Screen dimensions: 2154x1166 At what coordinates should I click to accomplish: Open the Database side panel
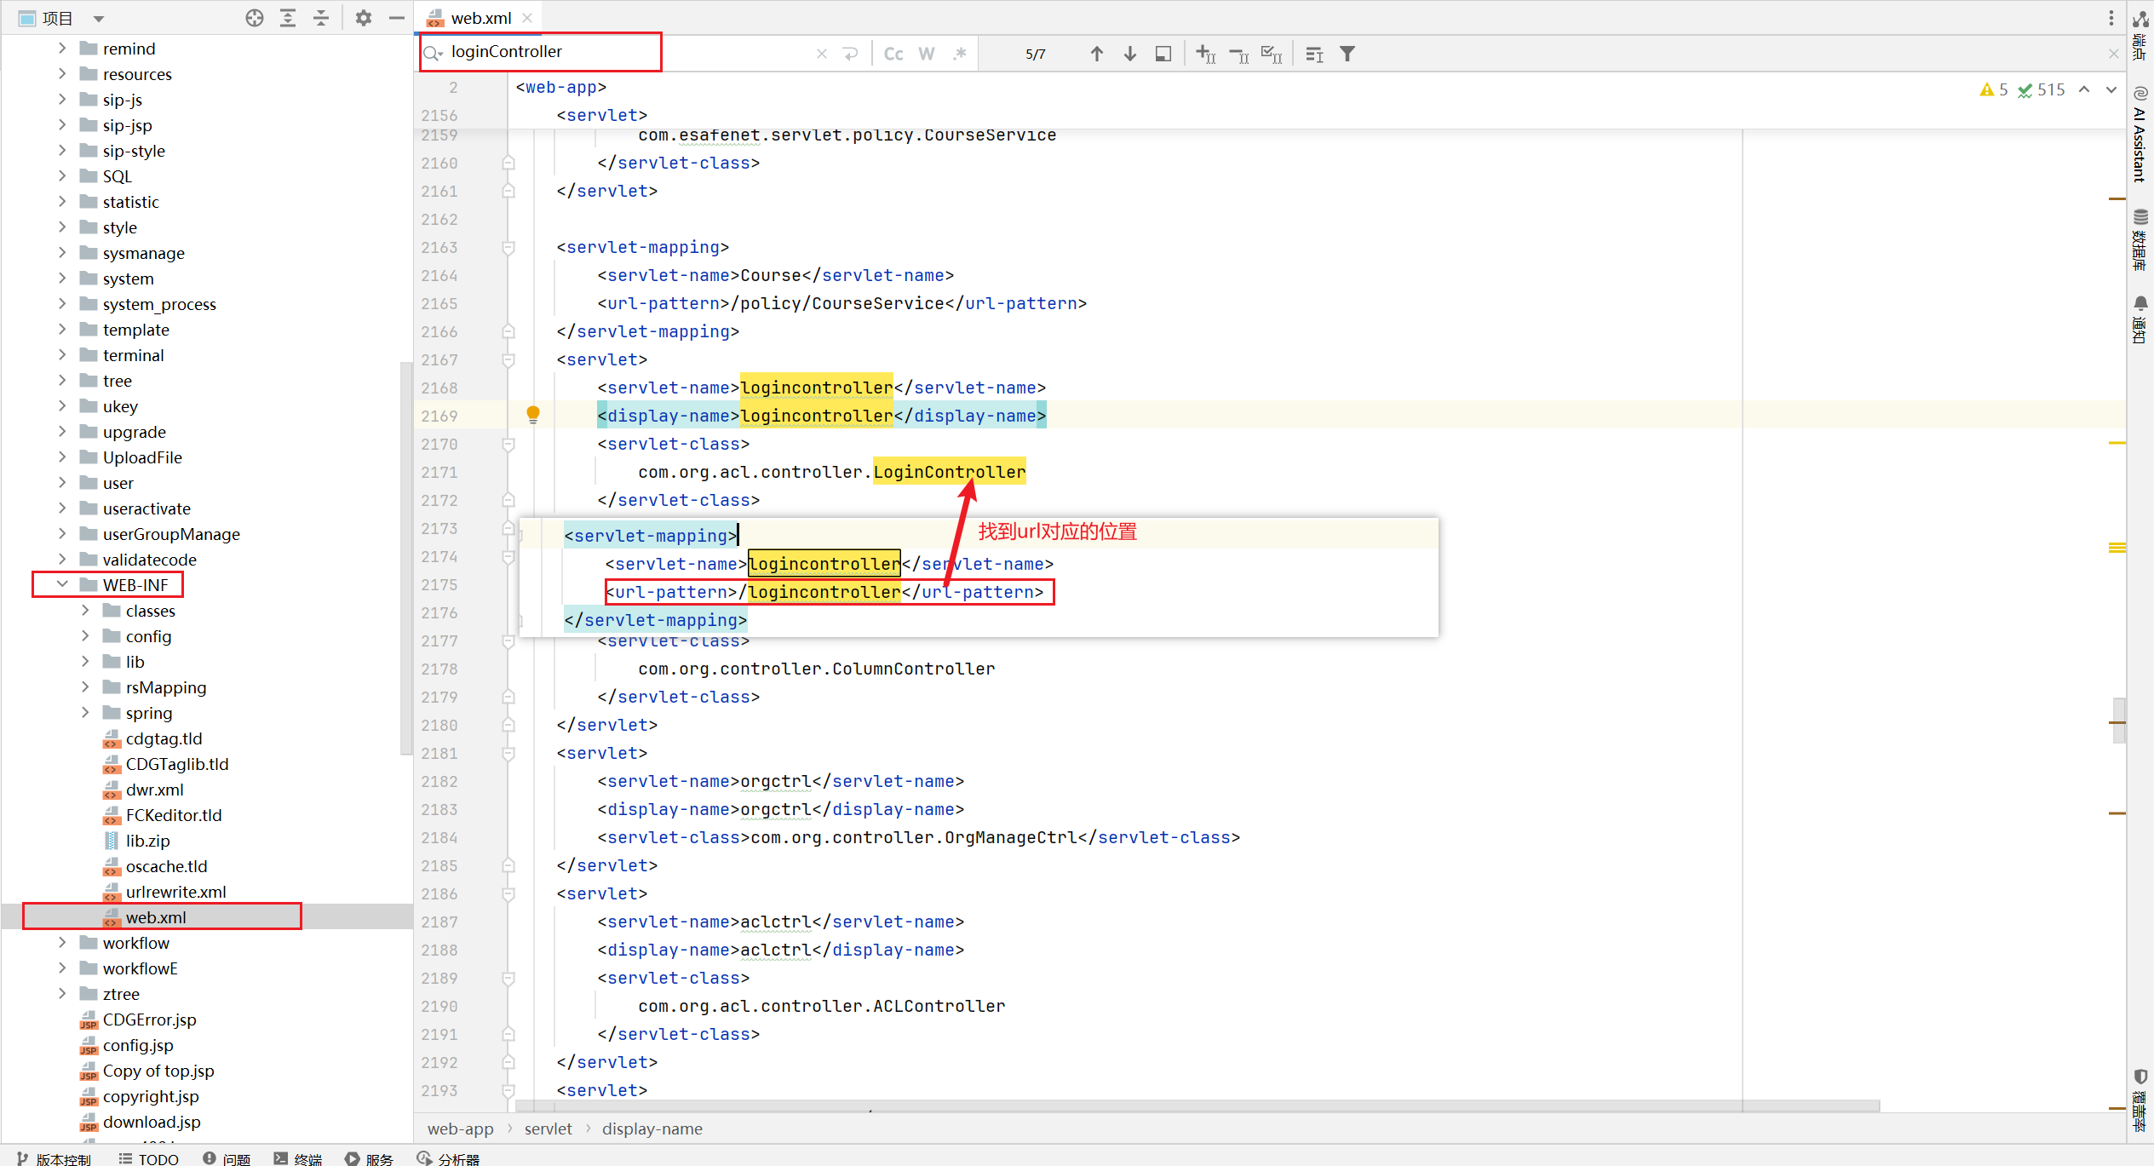[2140, 239]
